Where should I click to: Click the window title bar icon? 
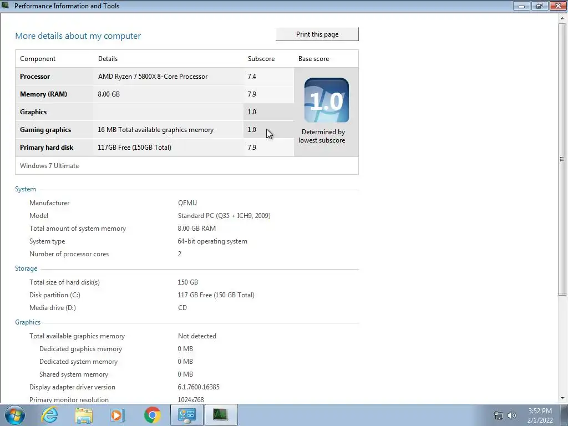click(5, 6)
